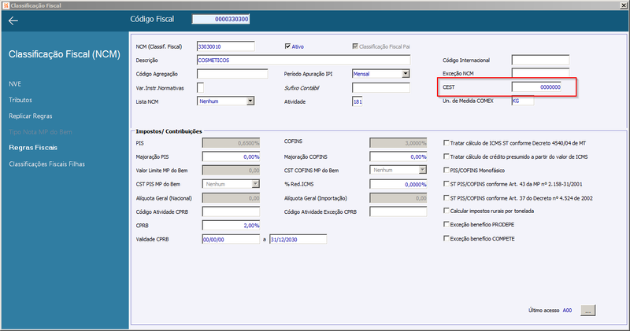This screenshot has width=630, height=331.
Task: Select Tipo Nota MP do Bem sidebar item
Action: (41, 132)
